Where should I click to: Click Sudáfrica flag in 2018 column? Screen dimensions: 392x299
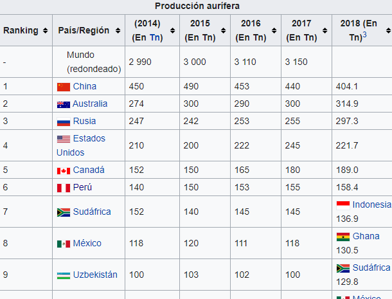(343, 269)
